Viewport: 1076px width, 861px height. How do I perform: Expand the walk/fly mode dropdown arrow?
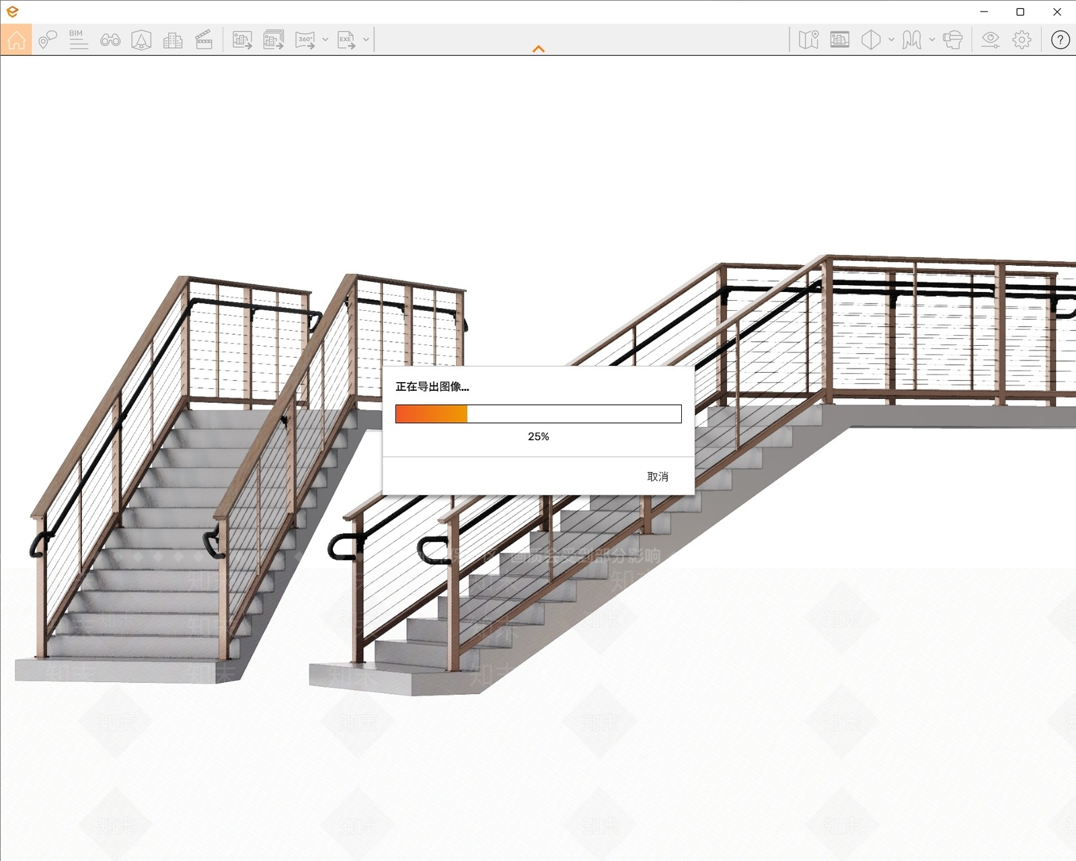coord(932,40)
